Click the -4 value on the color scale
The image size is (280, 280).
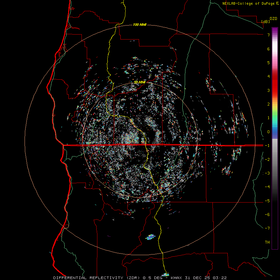tap(267, 187)
